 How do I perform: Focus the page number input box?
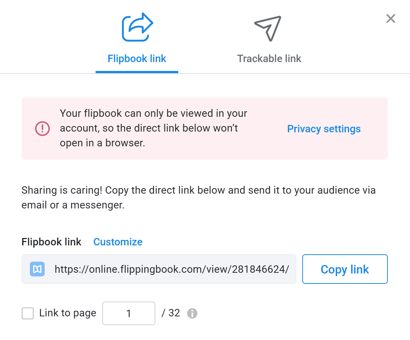(129, 313)
